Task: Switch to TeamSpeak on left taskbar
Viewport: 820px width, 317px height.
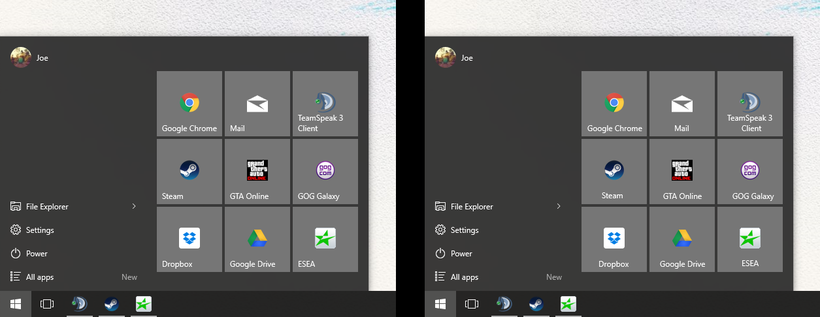Action: point(79,304)
